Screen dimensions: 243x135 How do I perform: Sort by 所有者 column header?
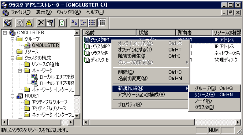194,32
